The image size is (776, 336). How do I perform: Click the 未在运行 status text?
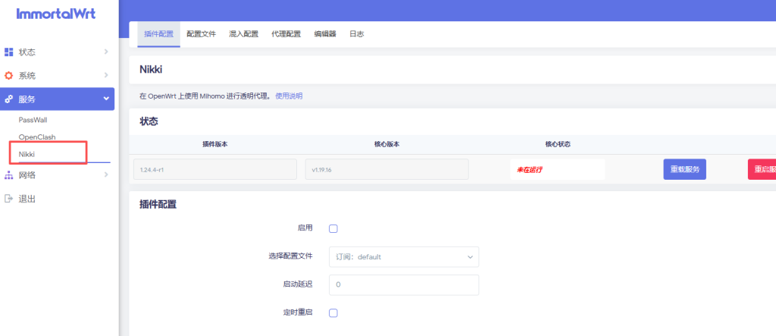[x=530, y=169]
